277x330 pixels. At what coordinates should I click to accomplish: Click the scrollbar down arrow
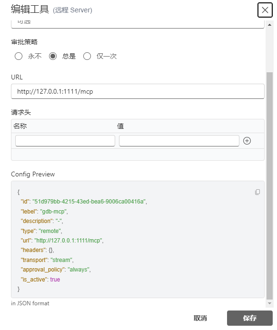(269, 303)
